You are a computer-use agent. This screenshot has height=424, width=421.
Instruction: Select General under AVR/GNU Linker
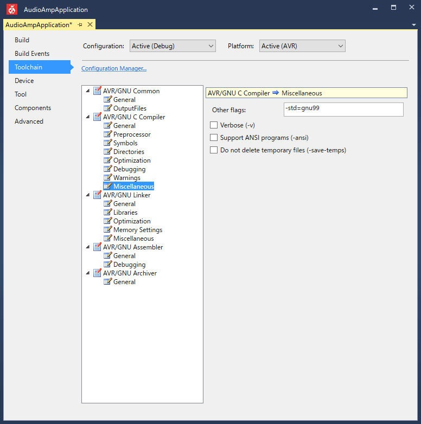pyautogui.click(x=124, y=204)
